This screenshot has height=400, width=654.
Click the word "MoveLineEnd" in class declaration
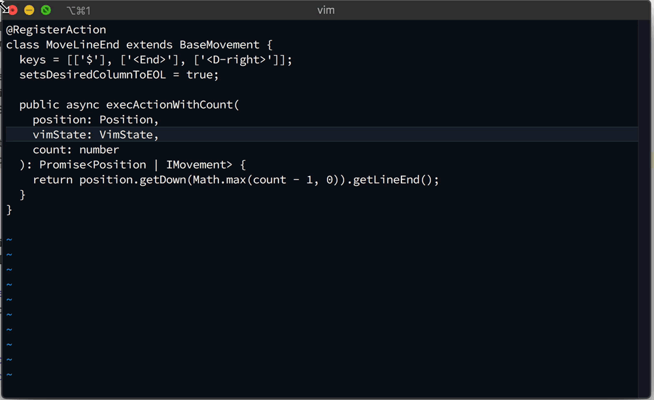click(x=82, y=45)
